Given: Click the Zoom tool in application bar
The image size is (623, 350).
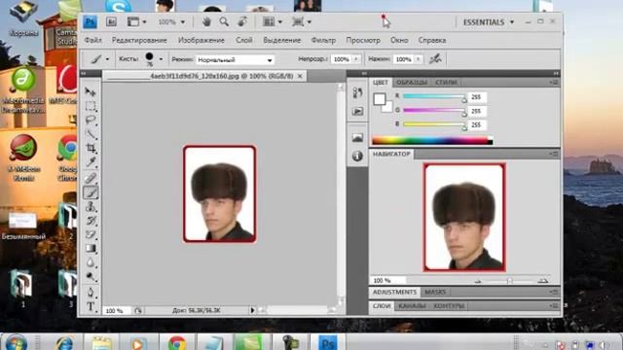Looking at the screenshot, I should (224, 21).
